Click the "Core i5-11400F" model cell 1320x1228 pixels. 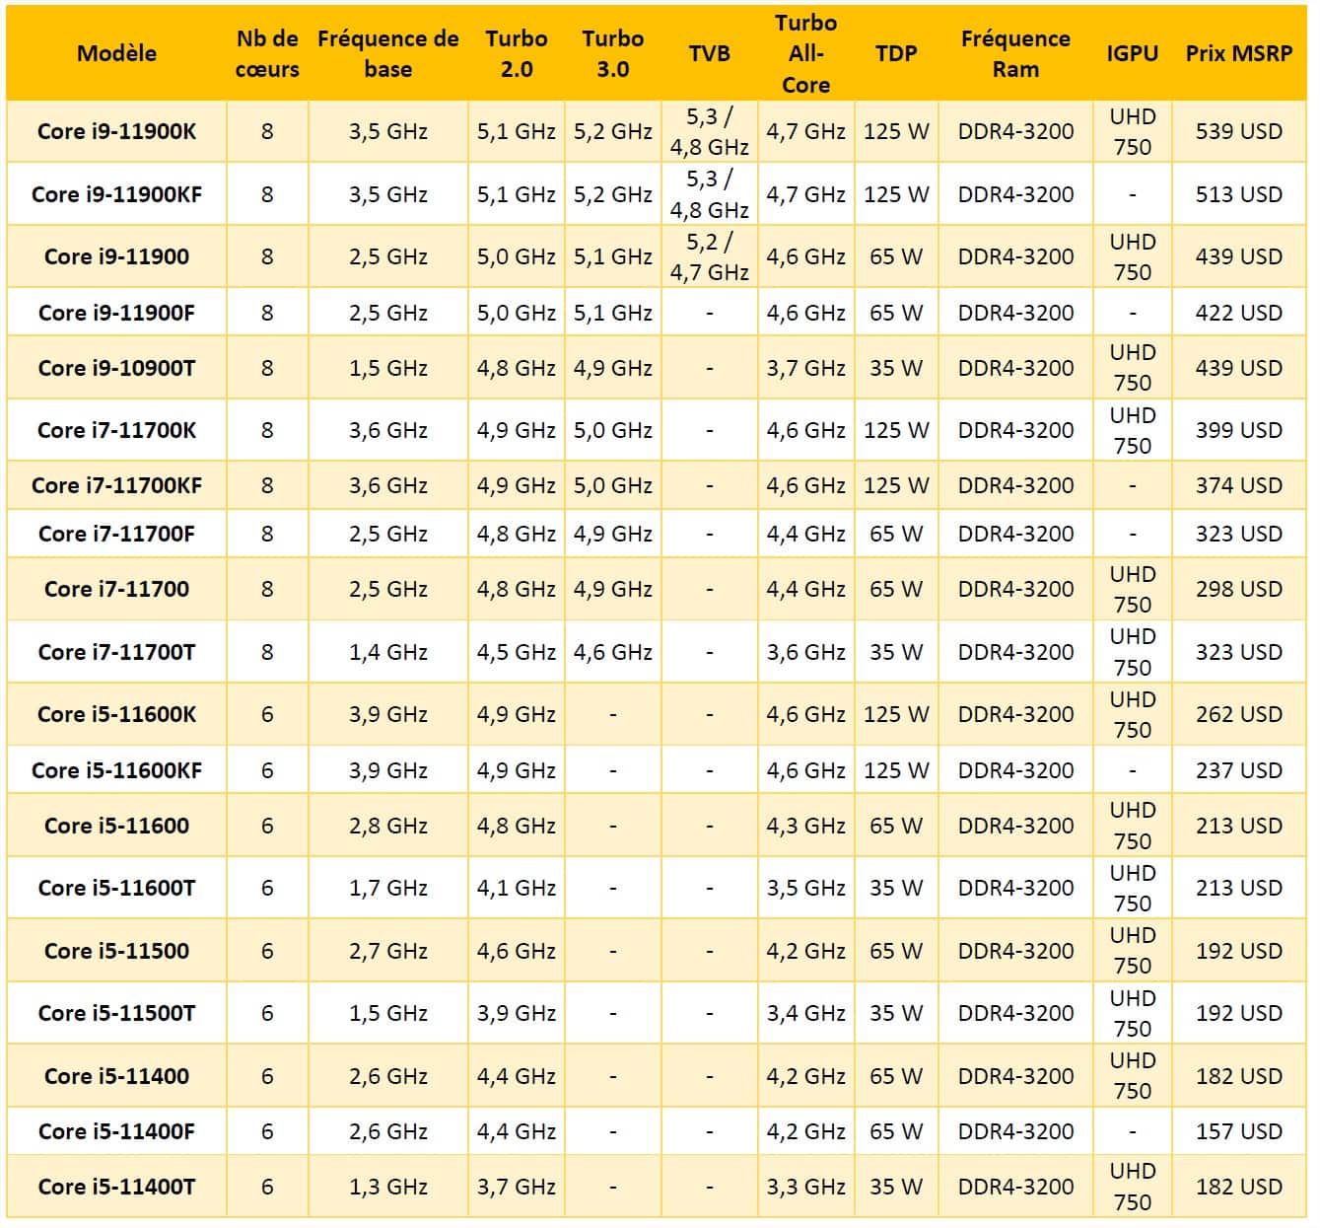click(116, 1131)
